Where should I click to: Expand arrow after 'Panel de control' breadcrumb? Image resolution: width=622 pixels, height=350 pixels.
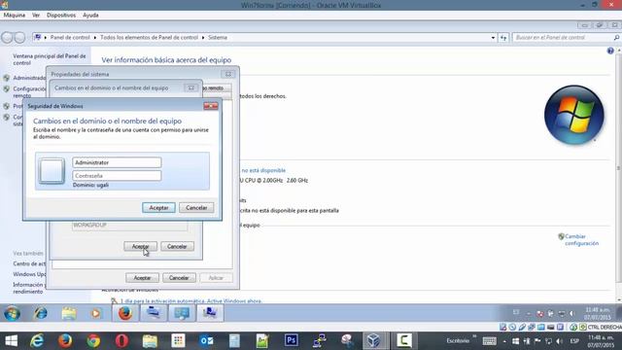tap(95, 37)
